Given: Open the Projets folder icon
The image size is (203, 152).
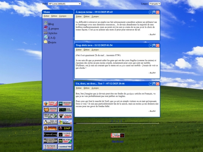Looking at the screenshot, I should click(45, 42).
